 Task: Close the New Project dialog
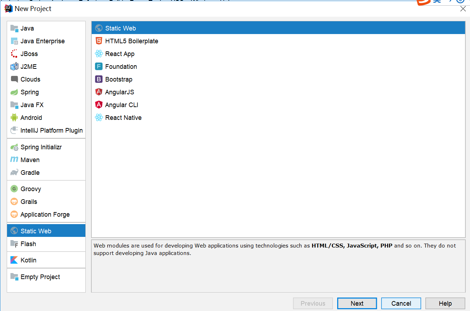(x=463, y=9)
